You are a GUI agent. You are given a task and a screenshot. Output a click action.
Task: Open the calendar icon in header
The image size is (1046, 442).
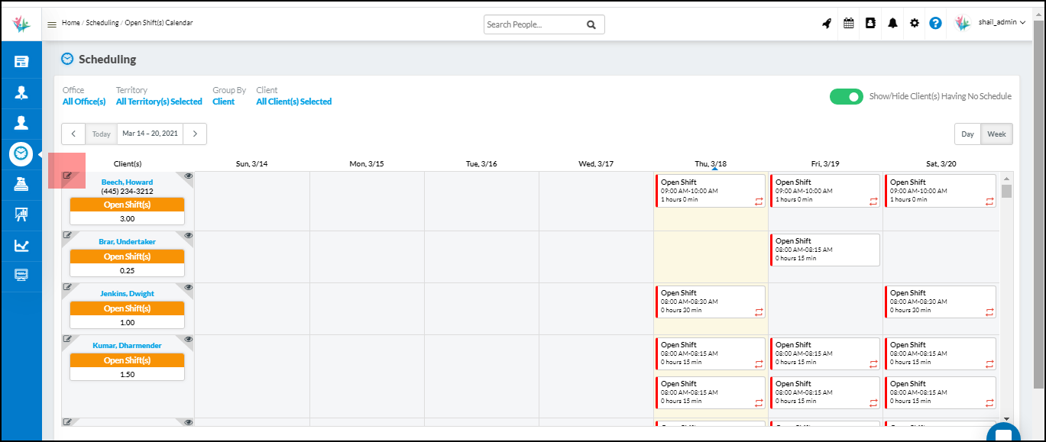(x=848, y=24)
